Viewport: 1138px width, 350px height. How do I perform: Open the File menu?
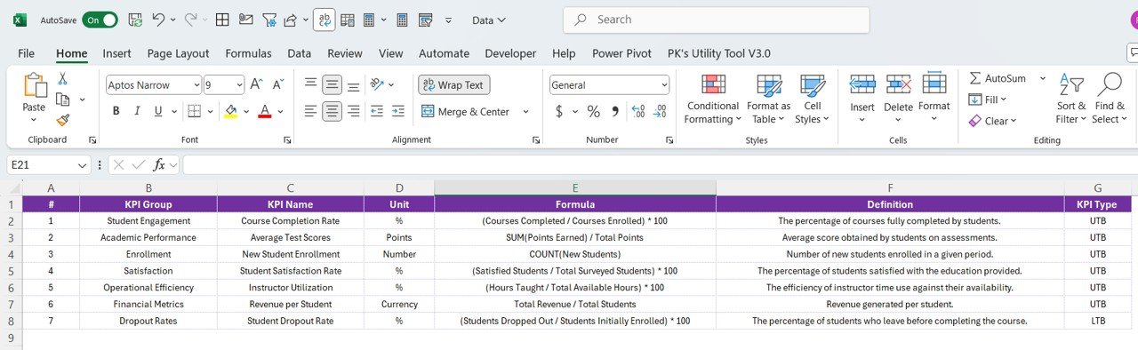(26, 53)
